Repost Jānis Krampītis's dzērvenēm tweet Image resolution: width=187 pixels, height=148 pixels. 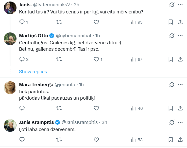tap(59, 139)
